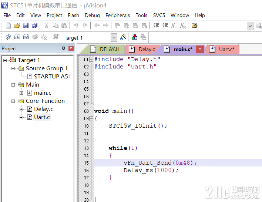Paste with the clipboard Paste icon
The image size is (262, 202).
pos(64,26)
